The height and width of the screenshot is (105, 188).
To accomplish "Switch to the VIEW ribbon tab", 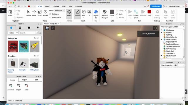I will (70, 6).
